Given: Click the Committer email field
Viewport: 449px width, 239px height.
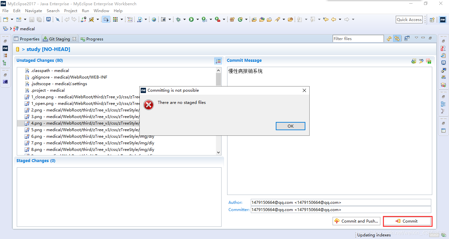Looking at the screenshot, I should (x=341, y=210).
